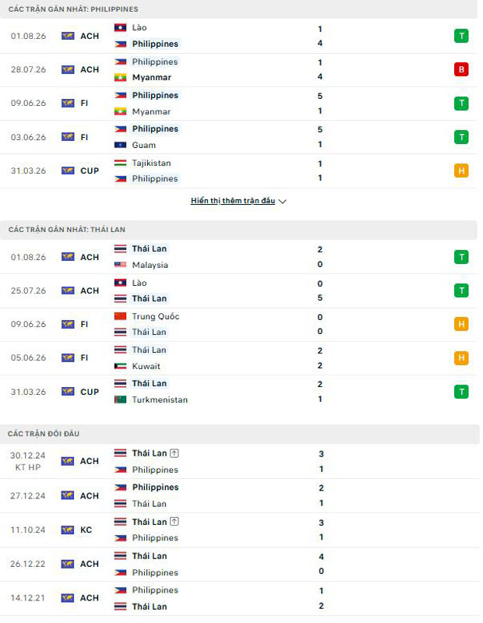This screenshot has width=483, height=623.
Task: Click the advancement arrow icon beside Thái Lan 30.12.24
Action: [175, 453]
